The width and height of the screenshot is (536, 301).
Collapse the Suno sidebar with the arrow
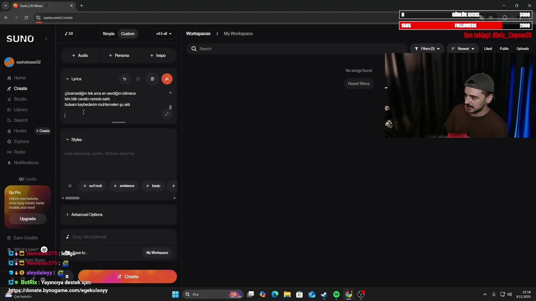click(x=46, y=38)
